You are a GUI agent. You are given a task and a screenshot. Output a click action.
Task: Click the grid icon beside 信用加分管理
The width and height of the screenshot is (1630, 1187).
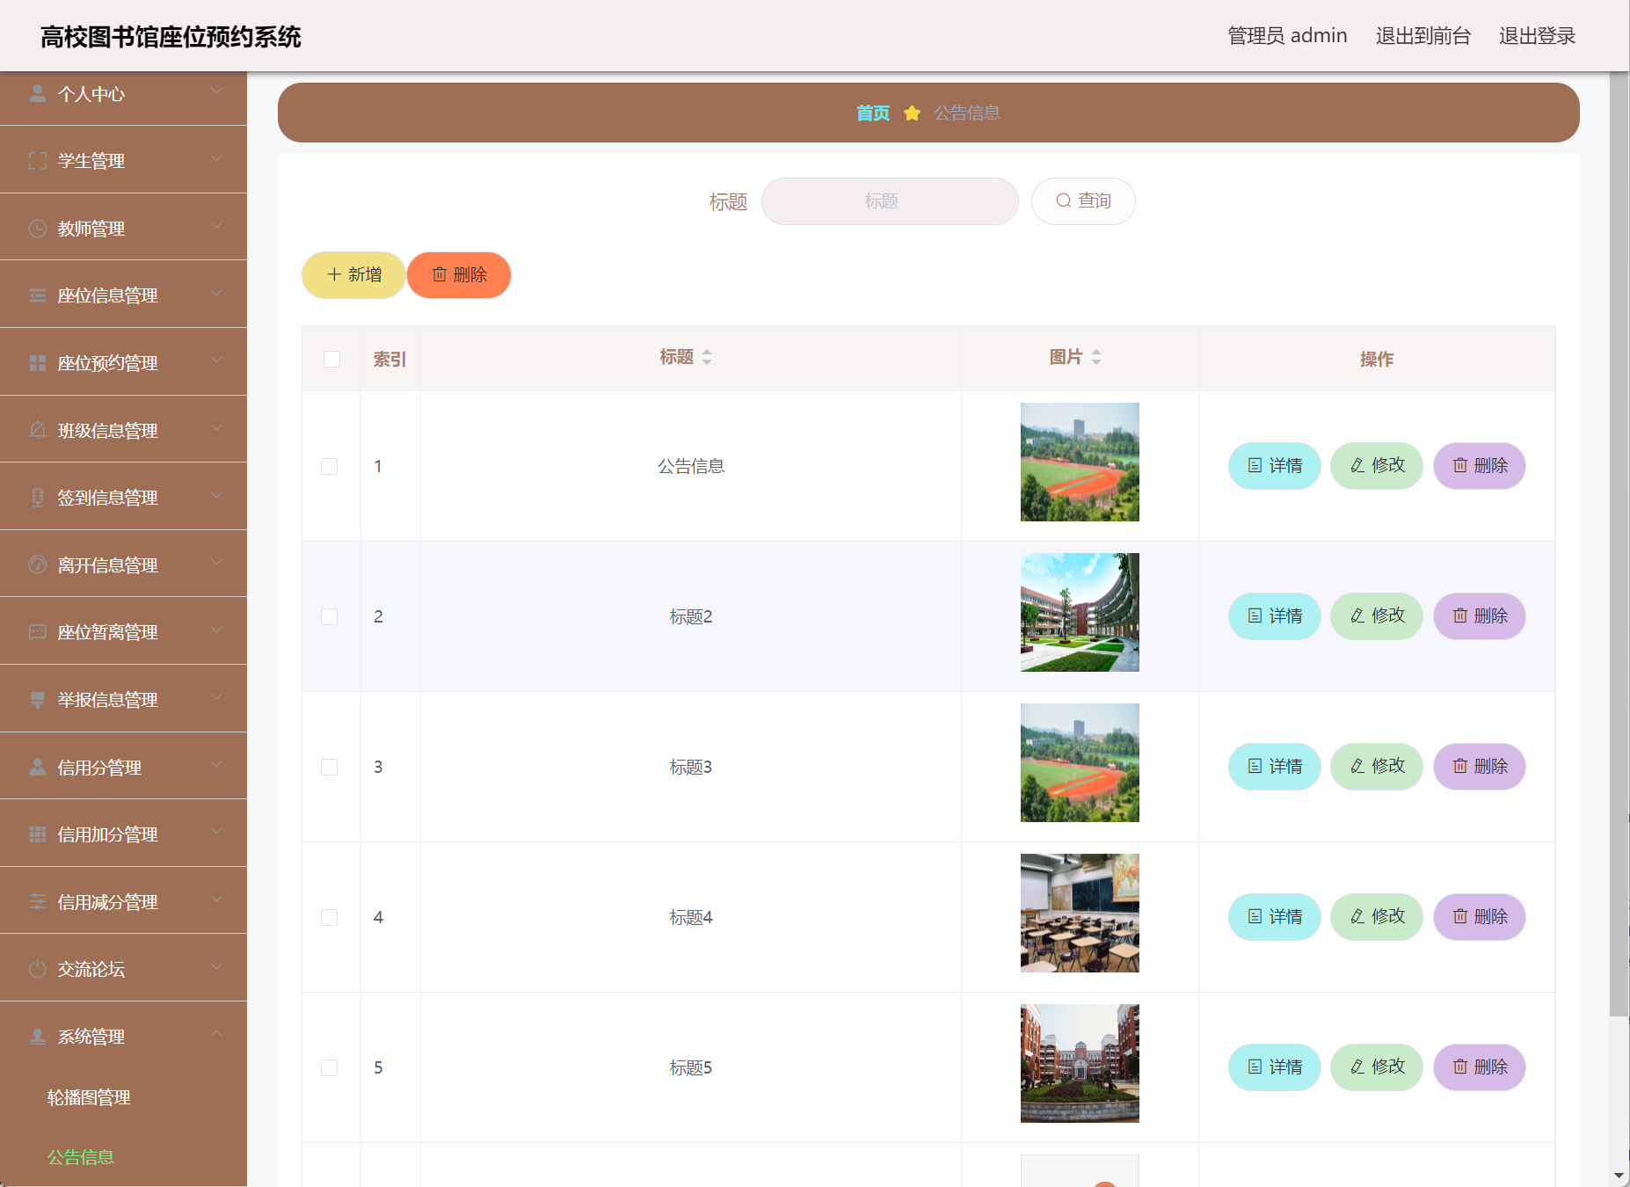pos(38,834)
